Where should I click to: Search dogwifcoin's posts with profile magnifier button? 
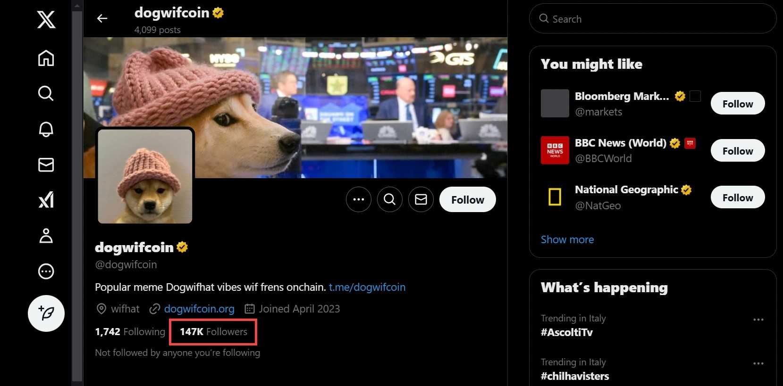[390, 199]
